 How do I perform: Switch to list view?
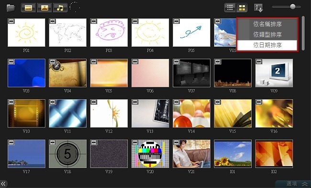tap(230, 8)
